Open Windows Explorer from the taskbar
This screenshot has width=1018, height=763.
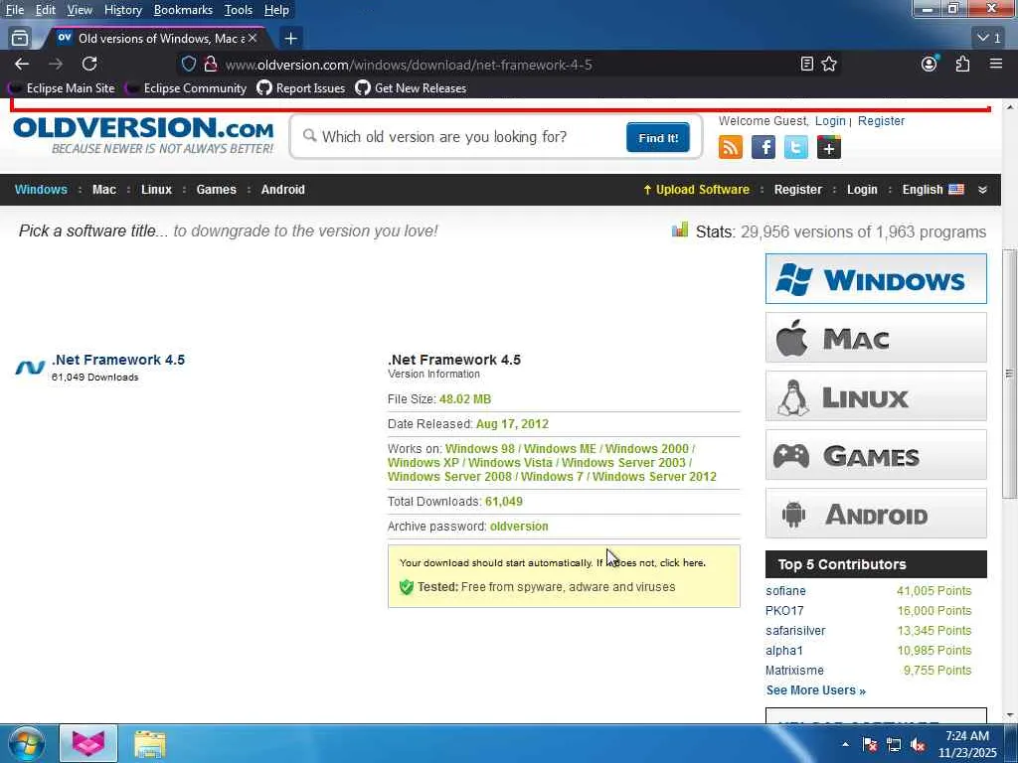point(150,744)
